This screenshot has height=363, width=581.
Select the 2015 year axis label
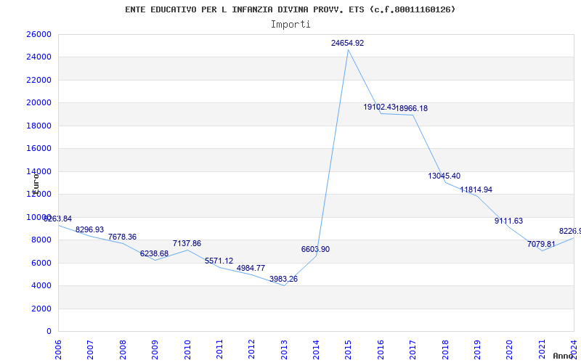348,349
